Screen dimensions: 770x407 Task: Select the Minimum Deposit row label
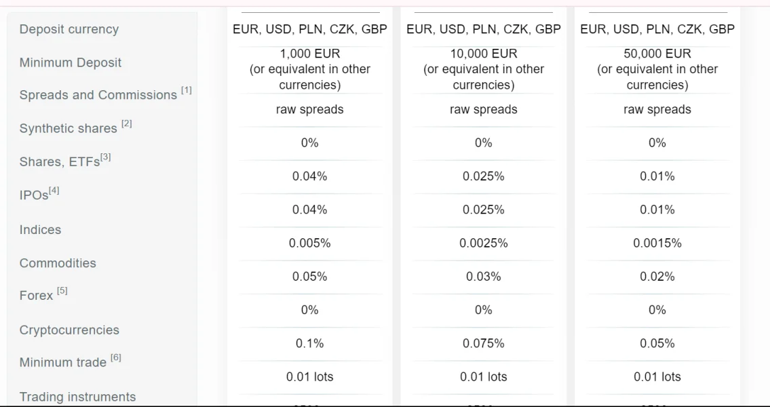(71, 62)
